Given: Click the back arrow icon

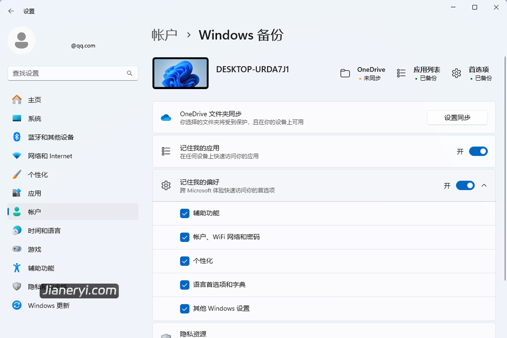Looking at the screenshot, I should (x=11, y=11).
